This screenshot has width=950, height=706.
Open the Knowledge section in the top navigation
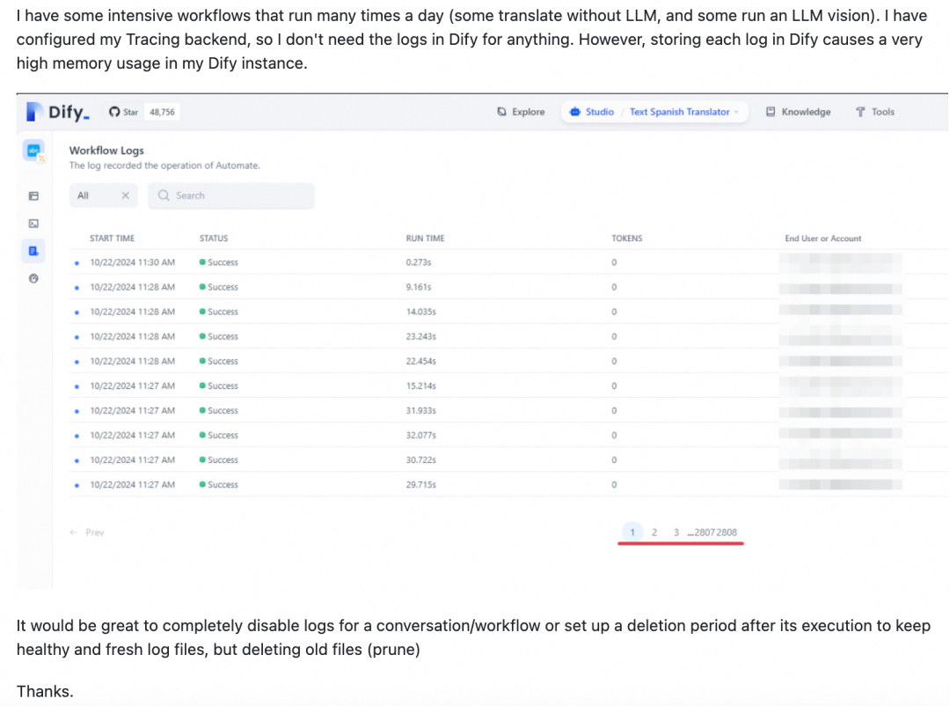pos(797,112)
